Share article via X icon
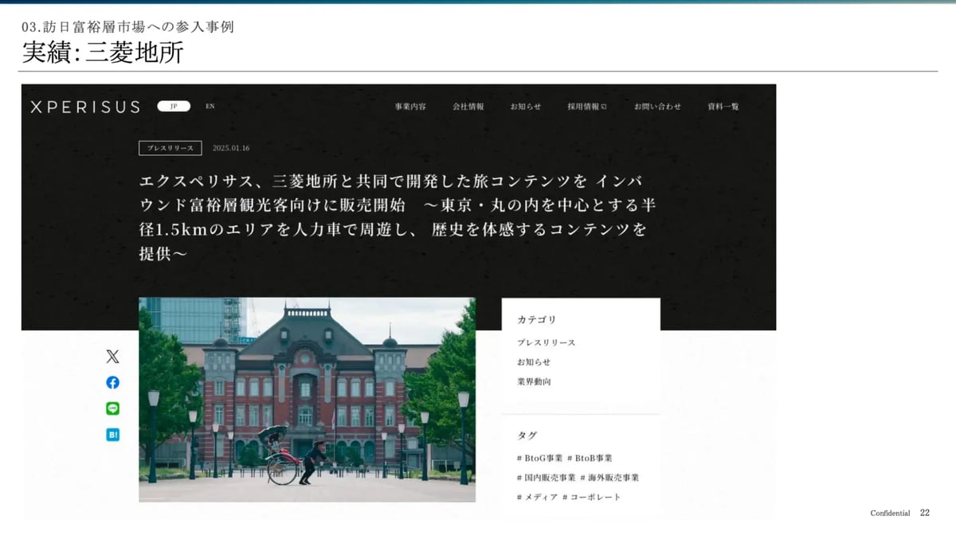The height and width of the screenshot is (535, 956). tap(112, 357)
